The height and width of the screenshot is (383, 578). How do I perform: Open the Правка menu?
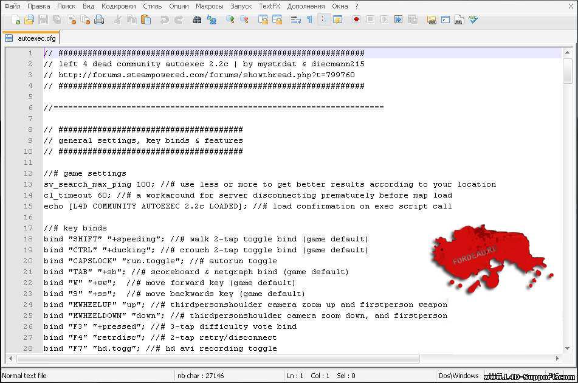click(x=39, y=6)
